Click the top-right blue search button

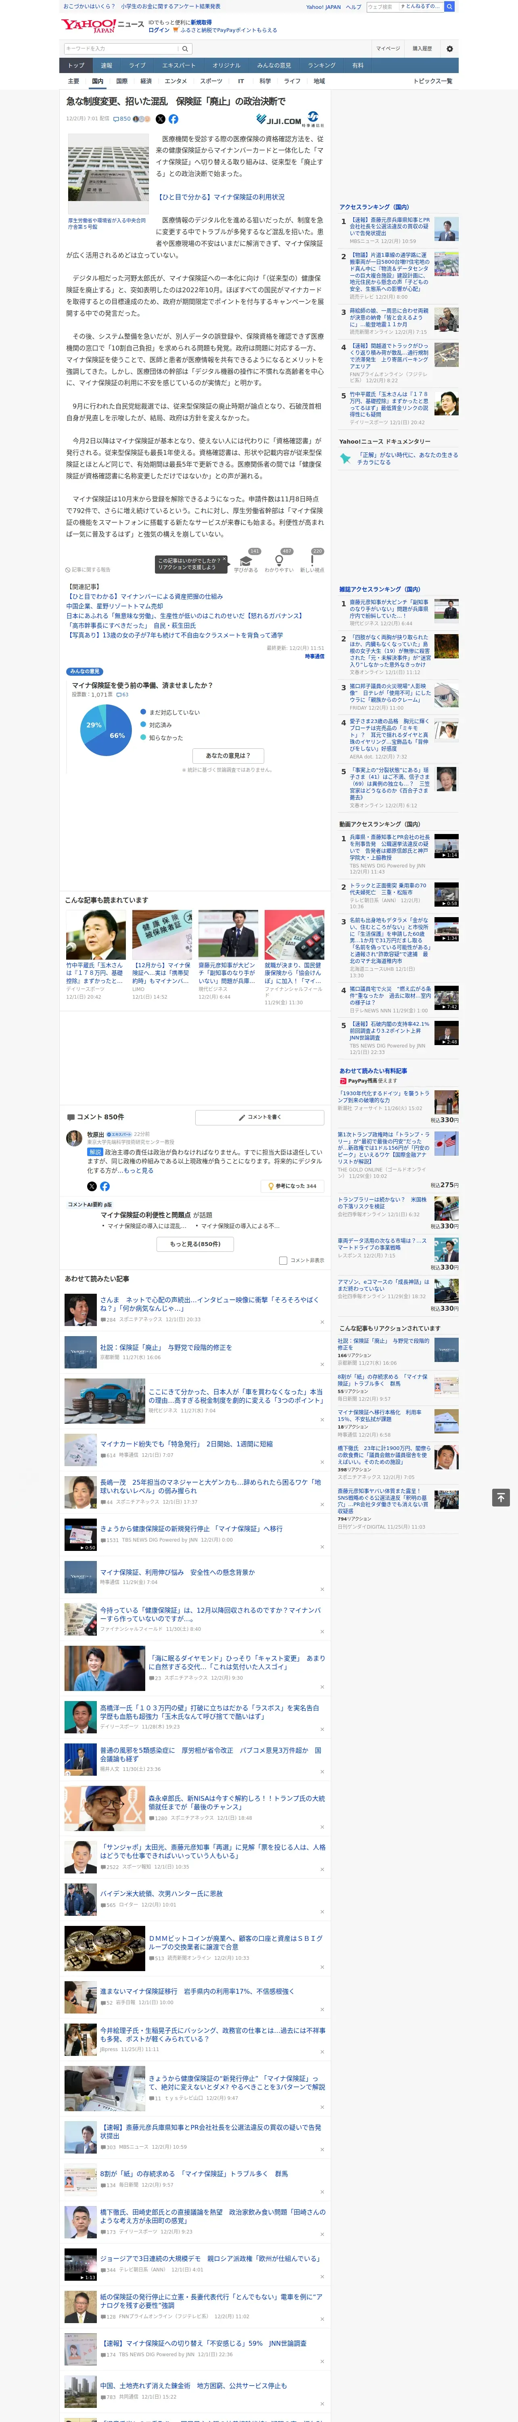(x=449, y=6)
